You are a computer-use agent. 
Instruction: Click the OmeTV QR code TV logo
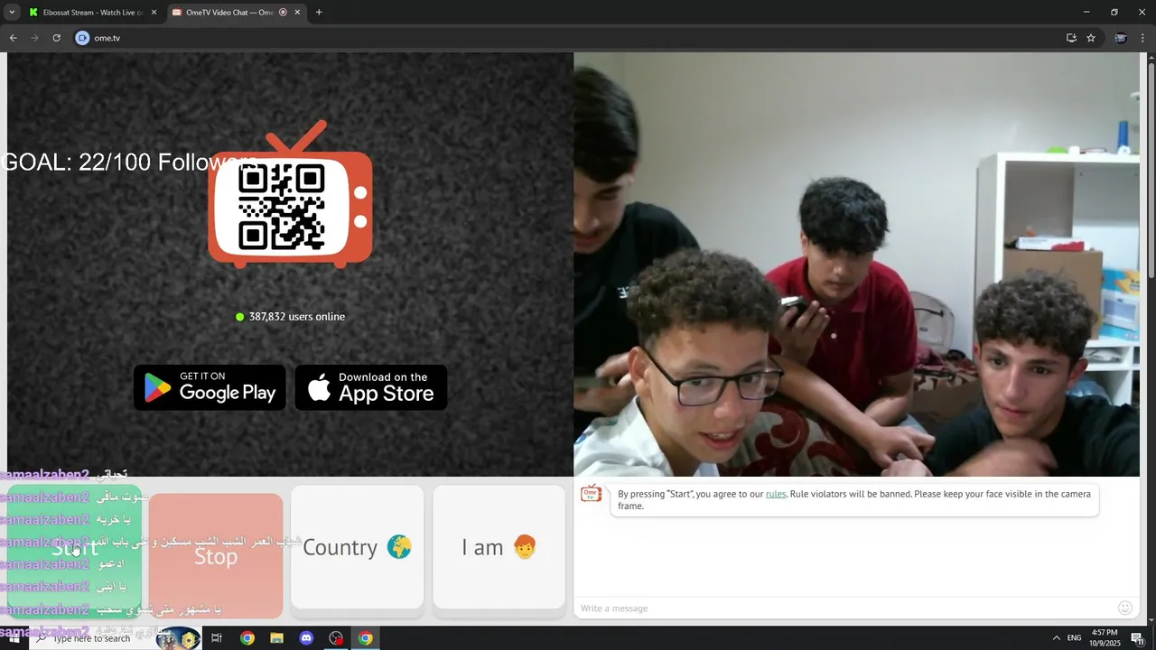(290, 195)
